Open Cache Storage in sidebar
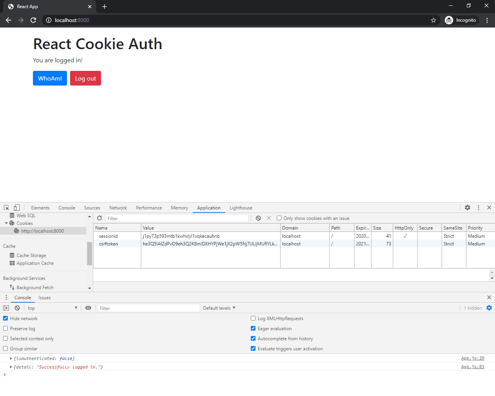Image resolution: width=495 pixels, height=396 pixels. [x=31, y=255]
